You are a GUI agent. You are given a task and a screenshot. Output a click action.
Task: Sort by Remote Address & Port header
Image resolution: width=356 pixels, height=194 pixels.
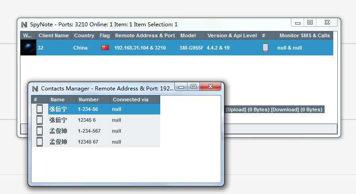tap(145, 35)
